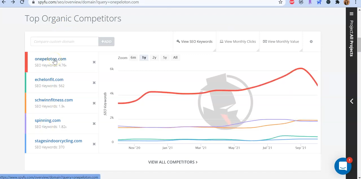This screenshot has width=361, height=179.
Task: Click the scrollbar up arrow
Action: 359,10
